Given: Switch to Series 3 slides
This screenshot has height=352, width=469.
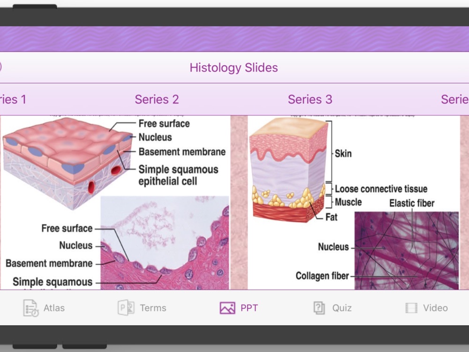Looking at the screenshot, I should point(310,99).
